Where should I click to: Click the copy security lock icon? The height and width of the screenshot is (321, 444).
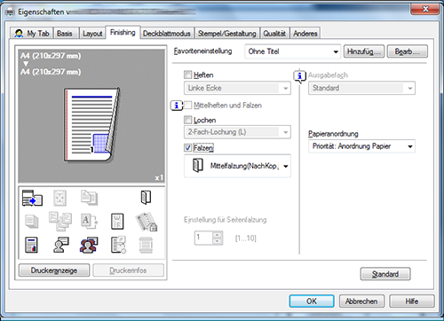click(x=147, y=222)
